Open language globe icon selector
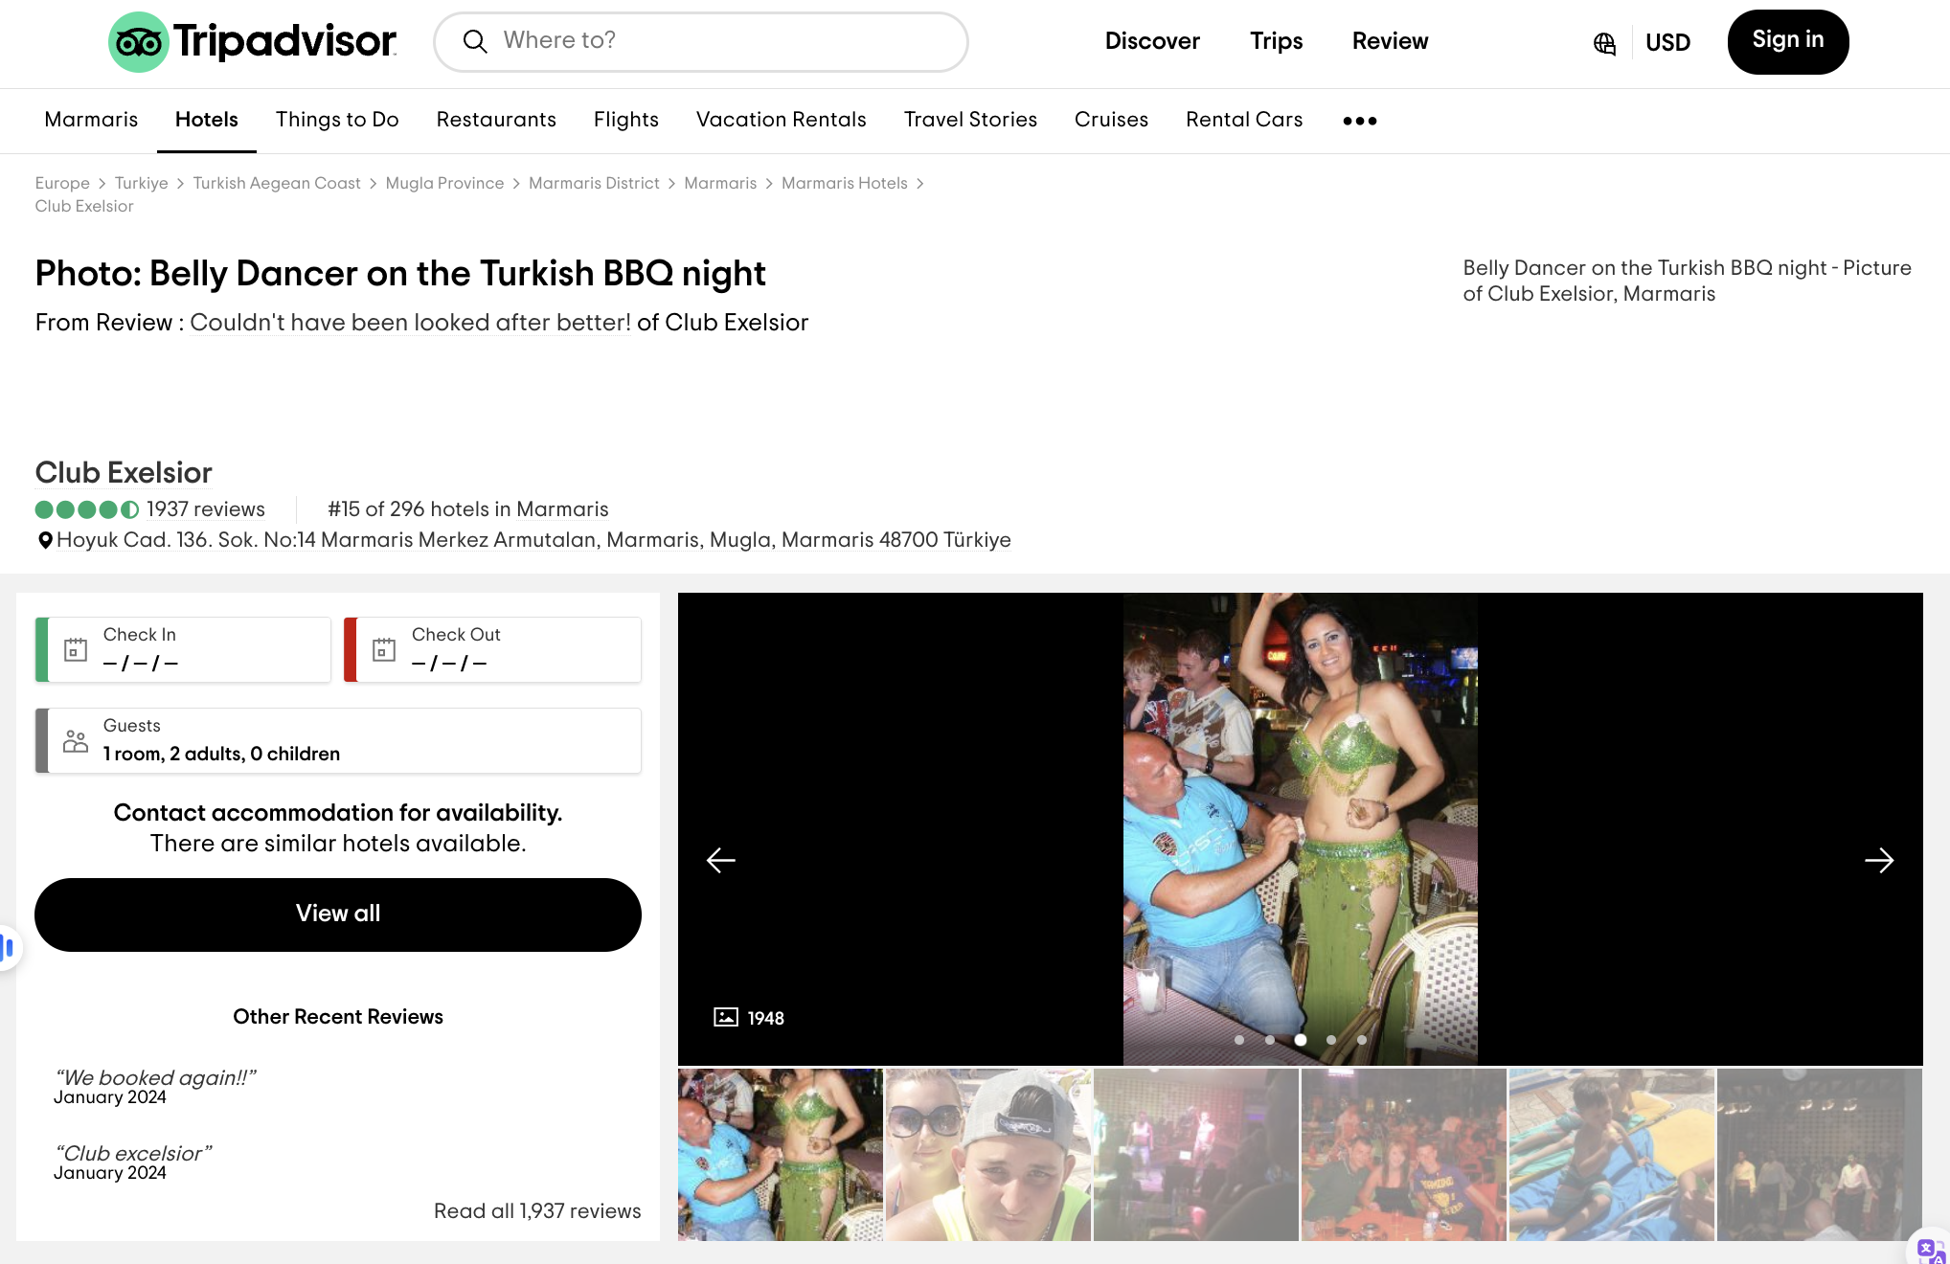 pos(1604,43)
